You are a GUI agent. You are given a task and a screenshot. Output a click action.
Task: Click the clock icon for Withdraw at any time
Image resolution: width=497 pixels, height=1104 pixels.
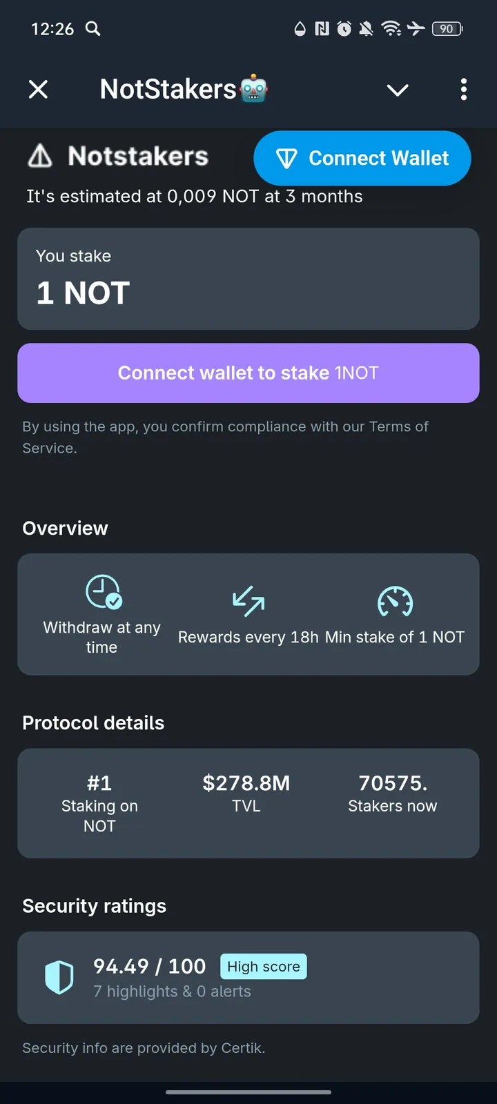click(x=101, y=591)
